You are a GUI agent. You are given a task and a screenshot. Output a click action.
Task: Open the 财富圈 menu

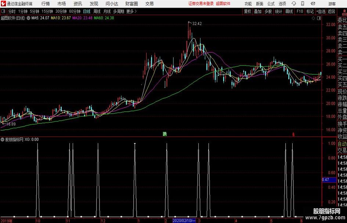coord(131,4)
